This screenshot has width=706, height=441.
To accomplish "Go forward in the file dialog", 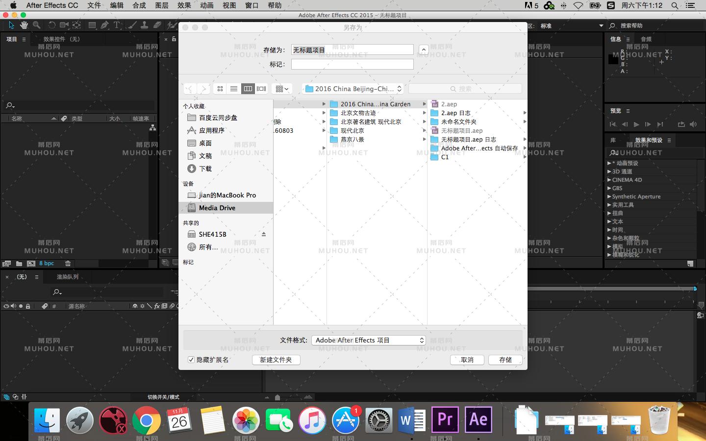I will tap(203, 89).
